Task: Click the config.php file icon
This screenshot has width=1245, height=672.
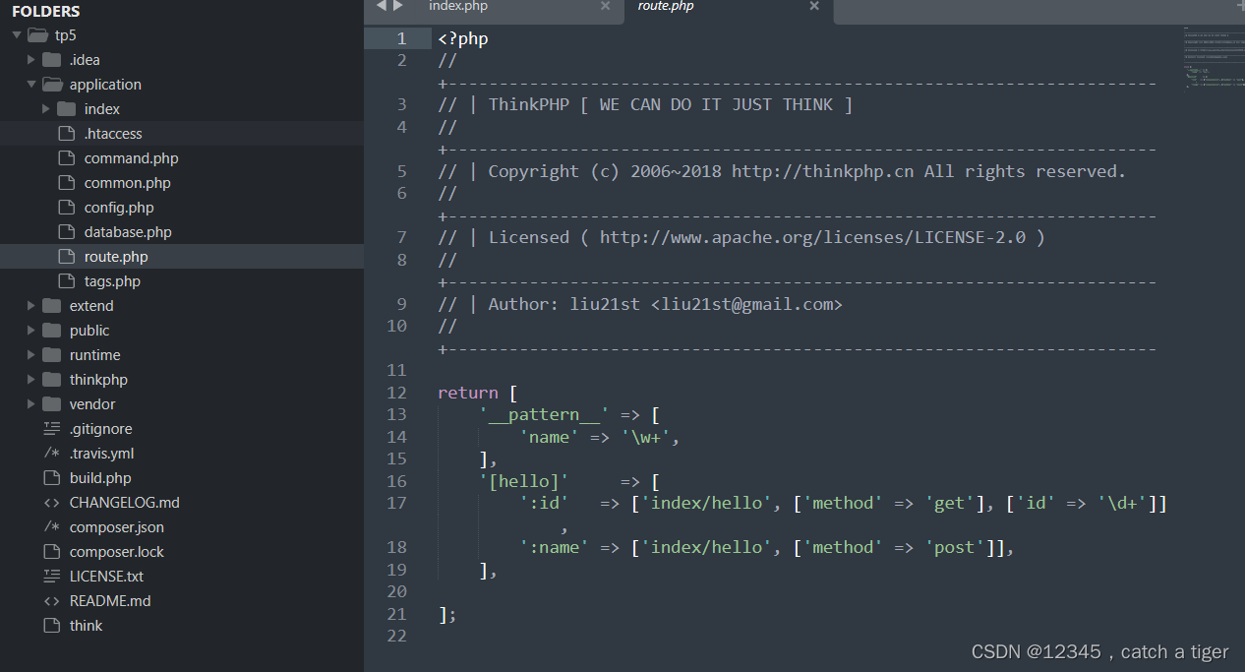Action: (66, 208)
